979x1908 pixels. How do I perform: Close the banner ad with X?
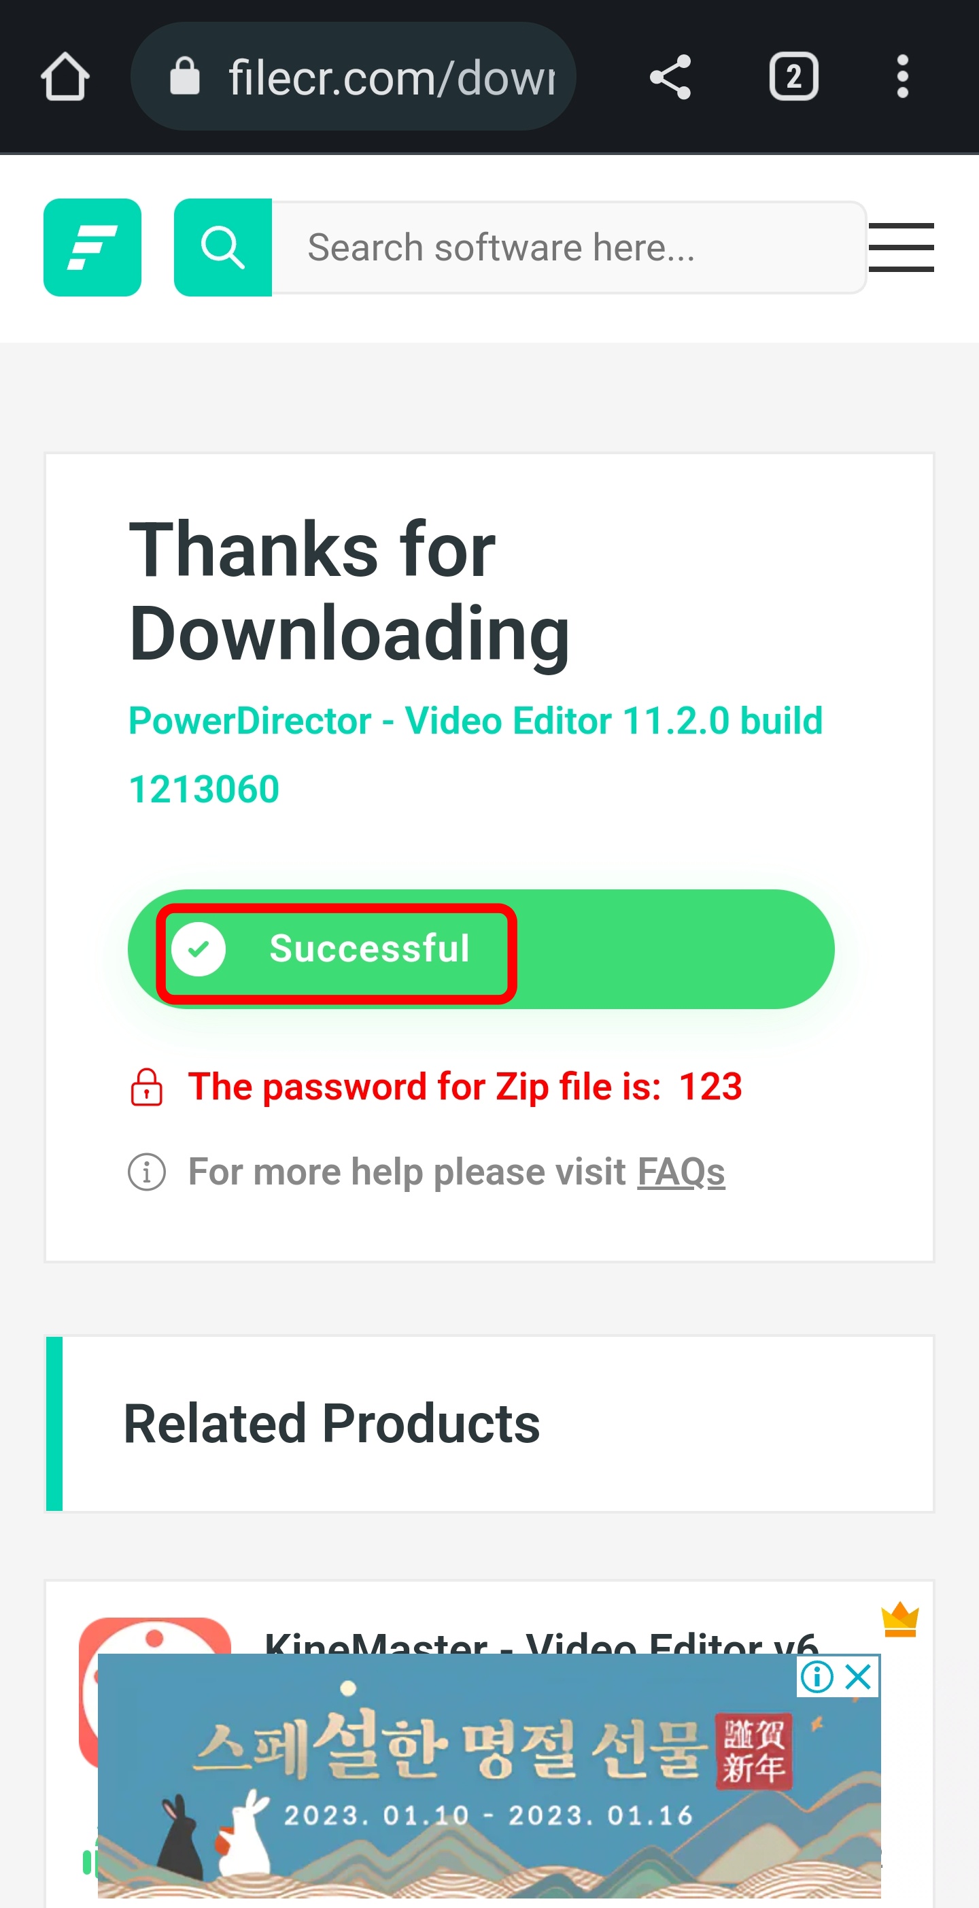pyautogui.click(x=858, y=1676)
